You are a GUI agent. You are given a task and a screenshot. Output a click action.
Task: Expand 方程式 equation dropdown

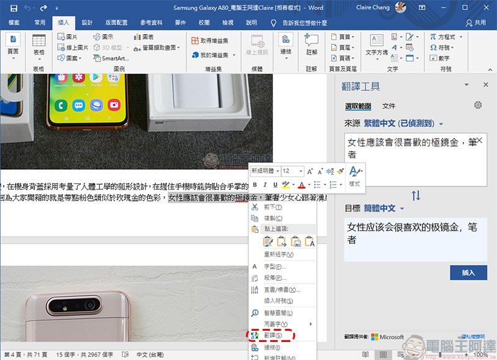click(x=461, y=37)
